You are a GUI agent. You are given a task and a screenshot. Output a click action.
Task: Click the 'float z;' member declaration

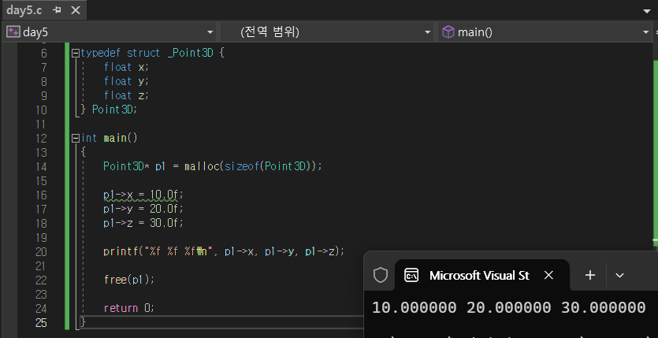click(126, 95)
